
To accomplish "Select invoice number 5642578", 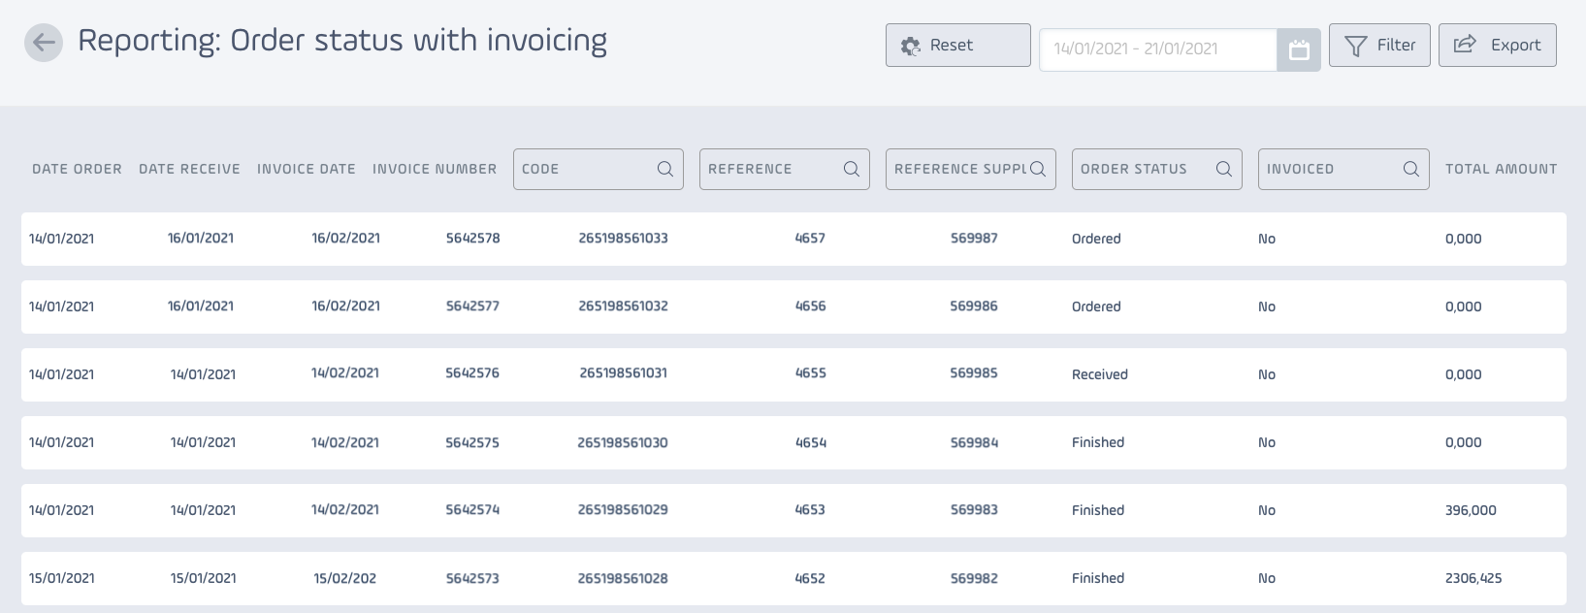I will [x=473, y=239].
